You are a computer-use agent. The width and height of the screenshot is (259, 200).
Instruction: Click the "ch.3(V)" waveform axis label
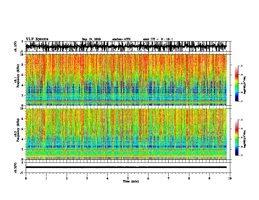click(x=16, y=168)
